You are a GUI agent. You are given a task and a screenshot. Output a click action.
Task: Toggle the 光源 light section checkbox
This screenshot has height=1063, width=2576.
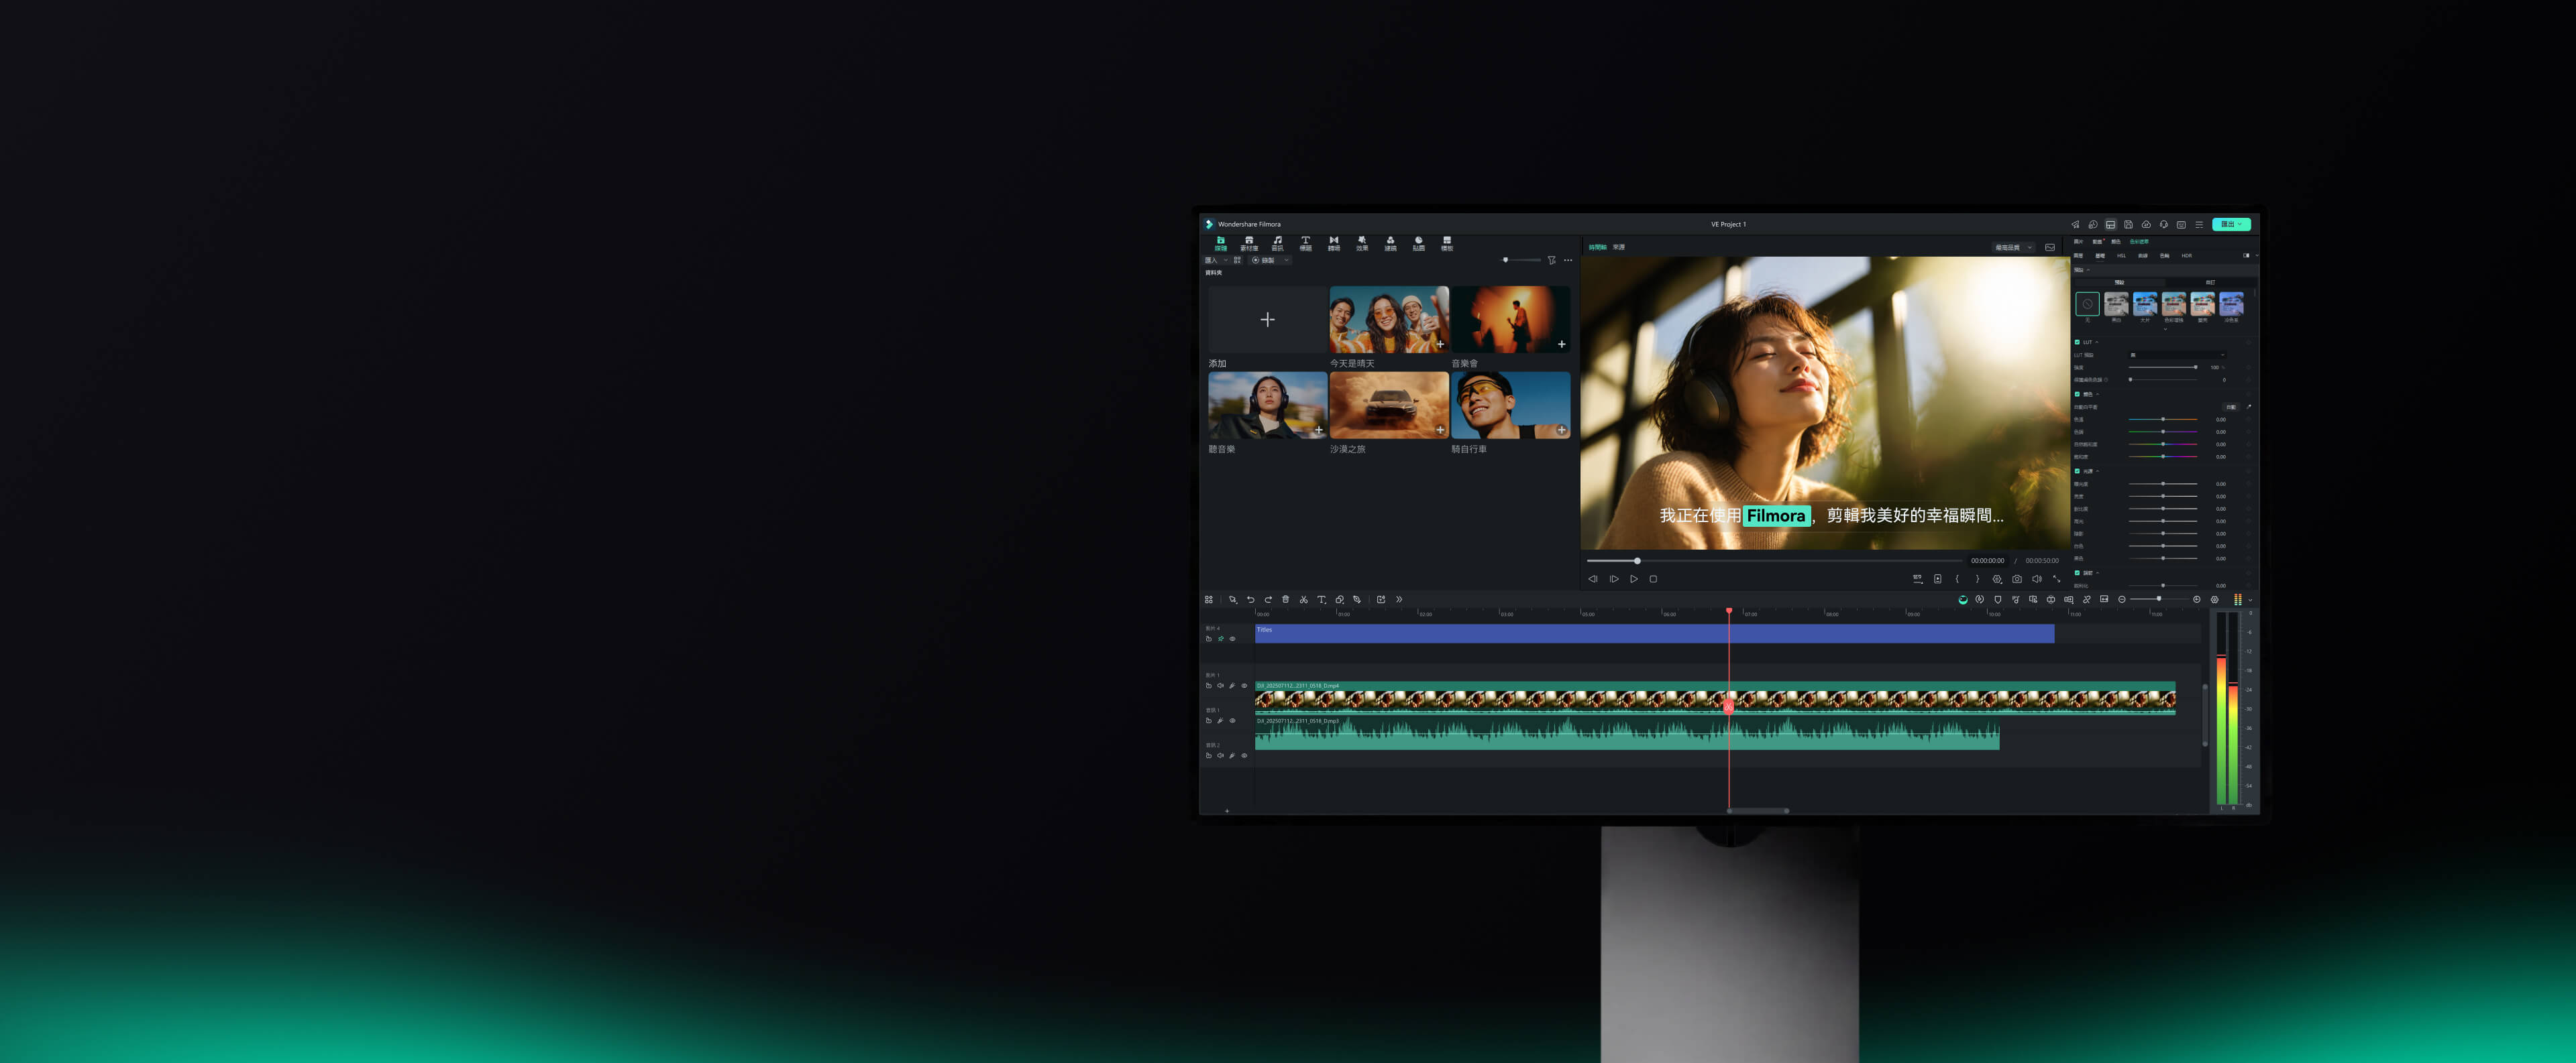[2077, 471]
